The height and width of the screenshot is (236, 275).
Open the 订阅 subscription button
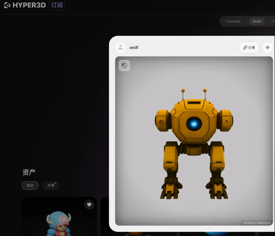click(57, 5)
